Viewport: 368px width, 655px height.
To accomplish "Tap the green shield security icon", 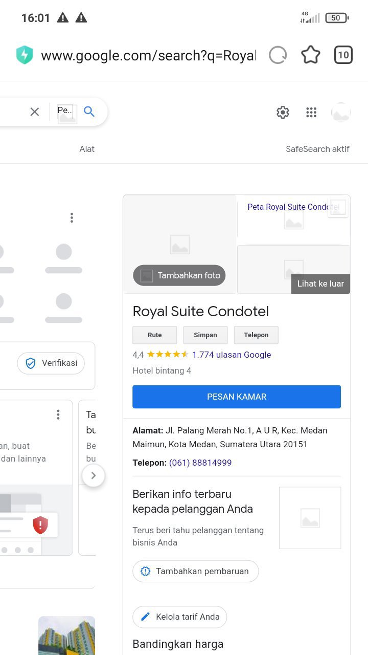I will [x=24, y=55].
